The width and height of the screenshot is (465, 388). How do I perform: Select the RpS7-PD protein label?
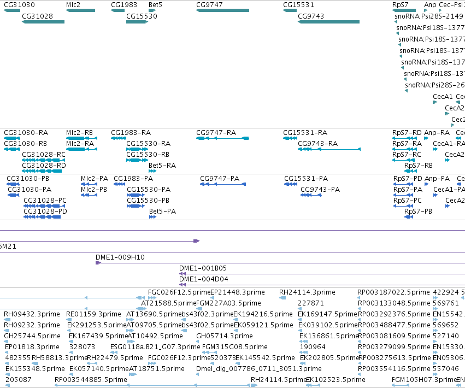408,179
